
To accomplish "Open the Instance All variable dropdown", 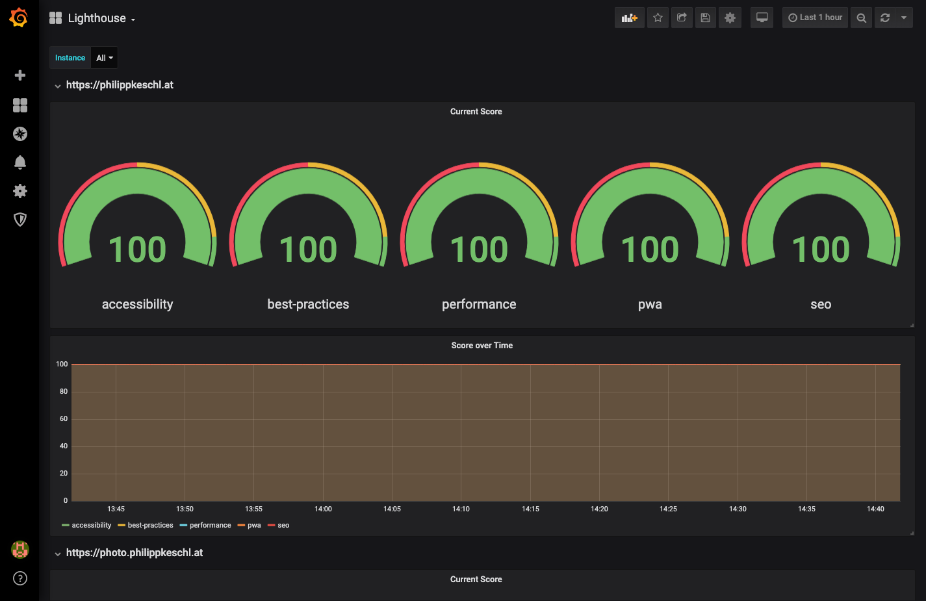I will click(x=105, y=58).
